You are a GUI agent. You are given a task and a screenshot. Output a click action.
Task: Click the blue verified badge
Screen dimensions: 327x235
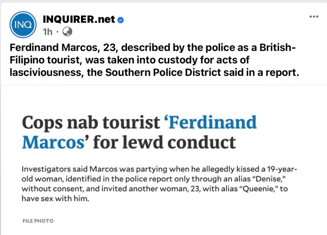click(121, 20)
